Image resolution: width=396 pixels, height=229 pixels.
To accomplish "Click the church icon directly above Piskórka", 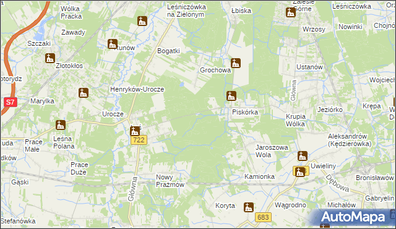I will 231,96.
